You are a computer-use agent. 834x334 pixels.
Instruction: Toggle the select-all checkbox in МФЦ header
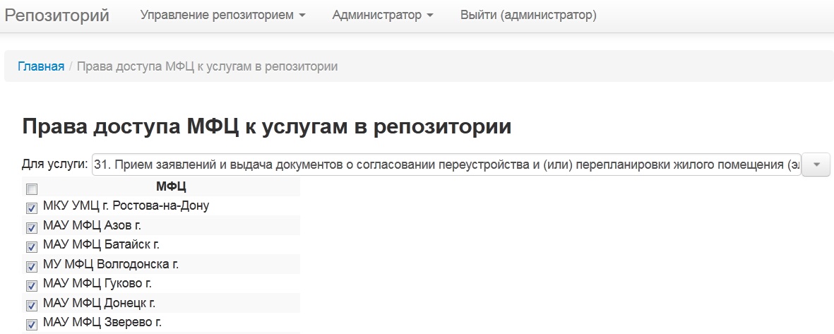pyautogui.click(x=31, y=189)
